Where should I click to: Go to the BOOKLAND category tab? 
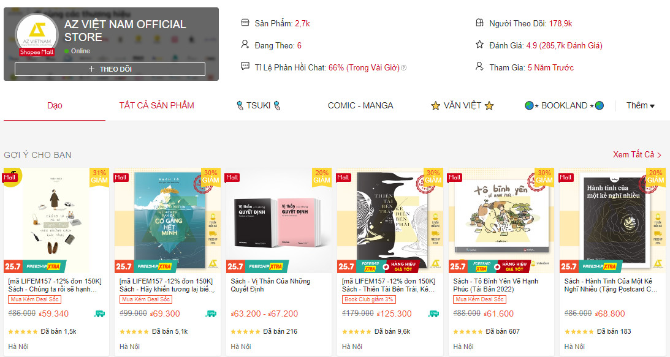tap(564, 105)
